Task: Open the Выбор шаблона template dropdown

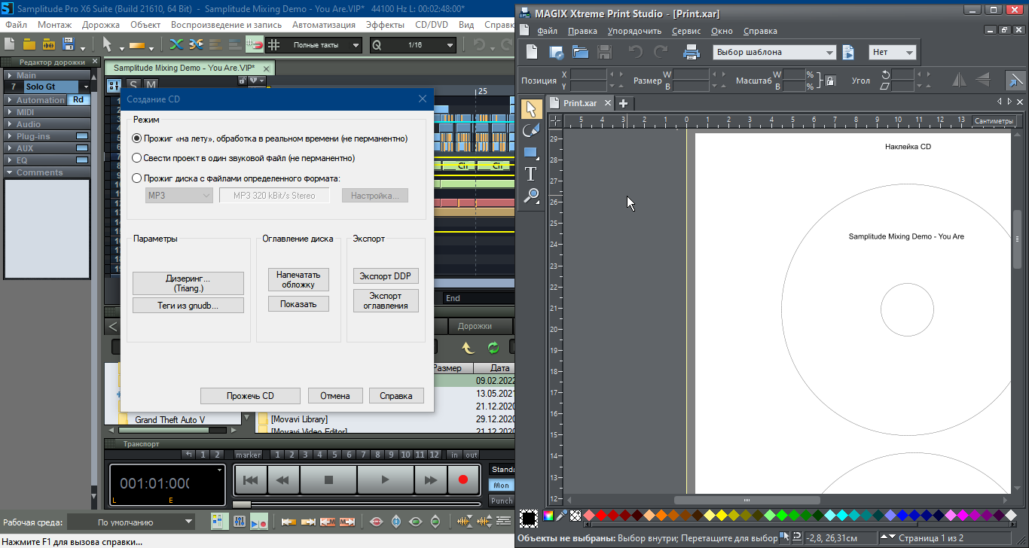Action: click(x=774, y=53)
